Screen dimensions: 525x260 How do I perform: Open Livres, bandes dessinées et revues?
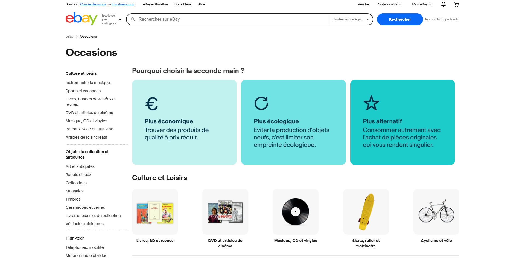(x=91, y=102)
